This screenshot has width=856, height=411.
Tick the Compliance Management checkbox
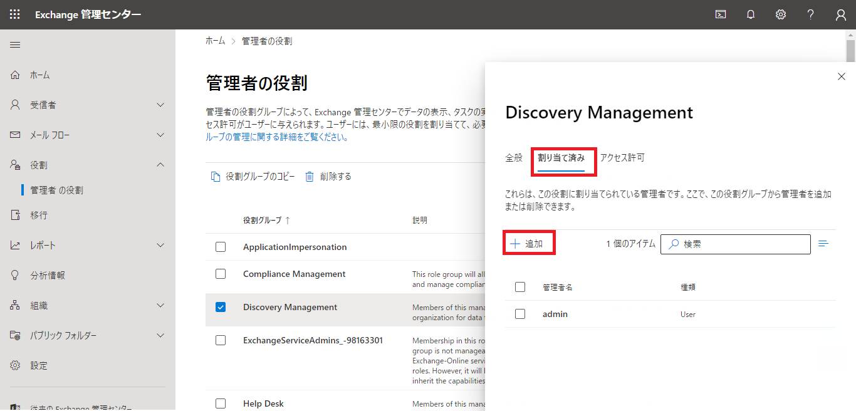pos(221,274)
